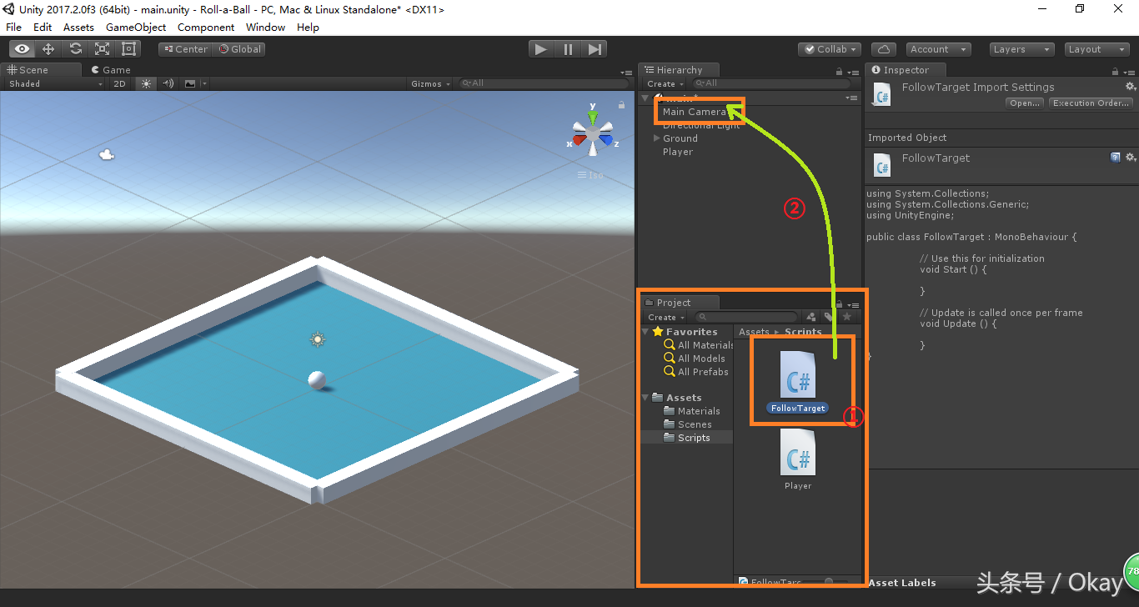Open the Component menu

pyautogui.click(x=206, y=28)
